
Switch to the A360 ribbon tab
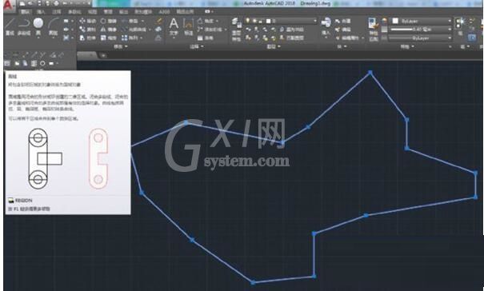pyautogui.click(x=164, y=12)
